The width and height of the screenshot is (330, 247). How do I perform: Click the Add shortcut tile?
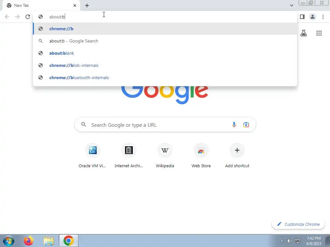[x=237, y=156]
